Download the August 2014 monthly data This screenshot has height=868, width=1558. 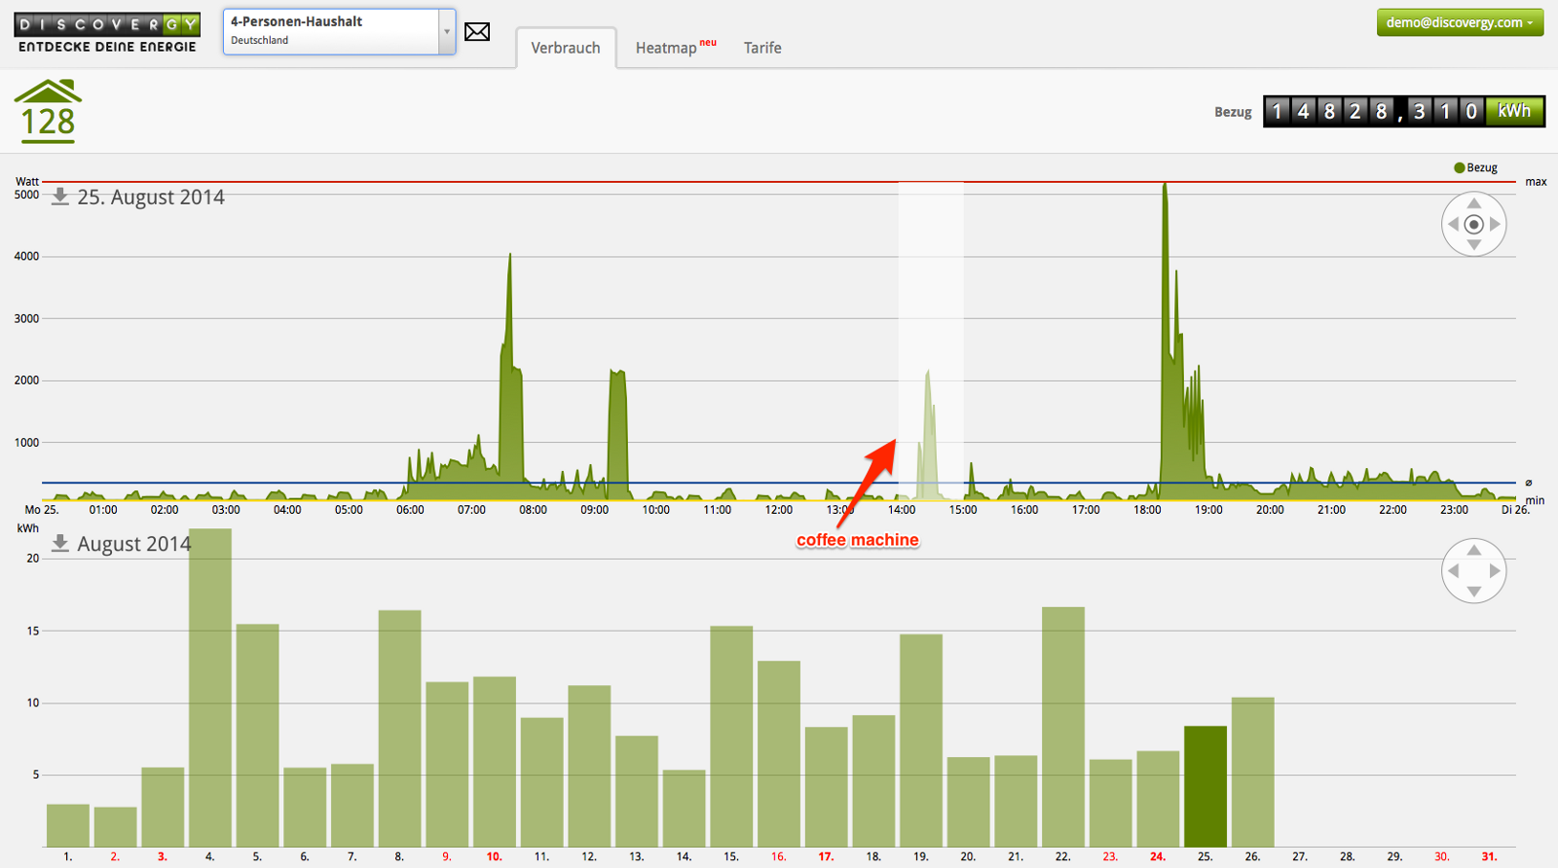tap(60, 543)
